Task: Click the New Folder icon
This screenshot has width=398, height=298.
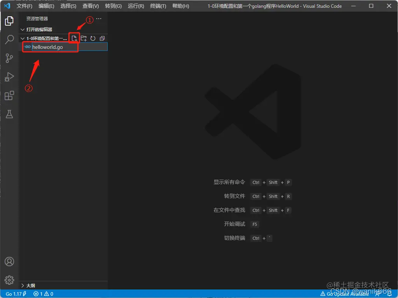Action: 84,38
